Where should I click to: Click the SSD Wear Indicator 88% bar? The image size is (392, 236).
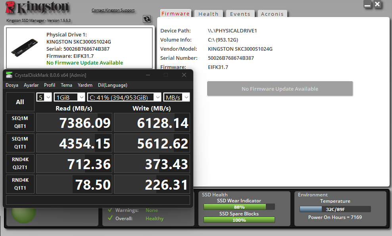tap(239, 207)
